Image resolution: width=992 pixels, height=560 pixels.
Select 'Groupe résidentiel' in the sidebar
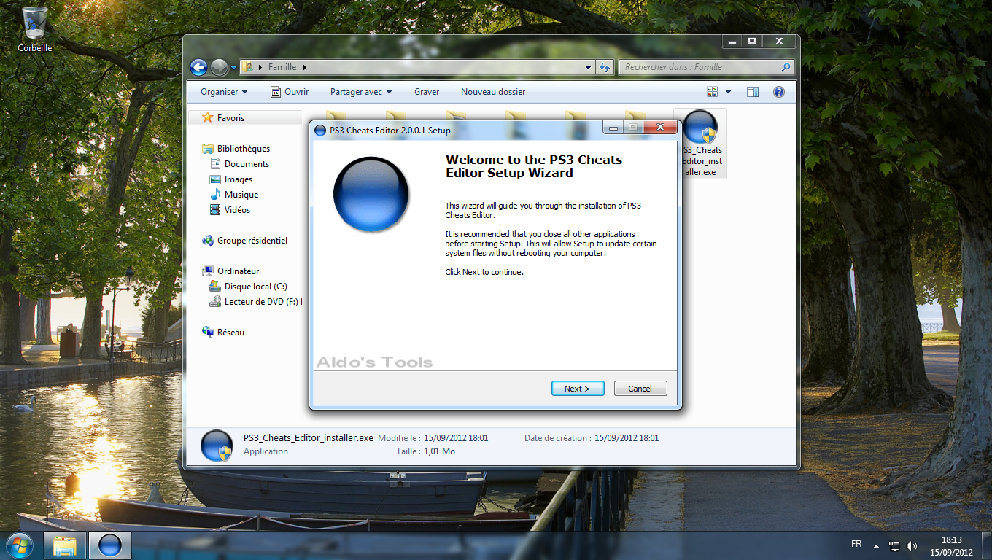[252, 241]
